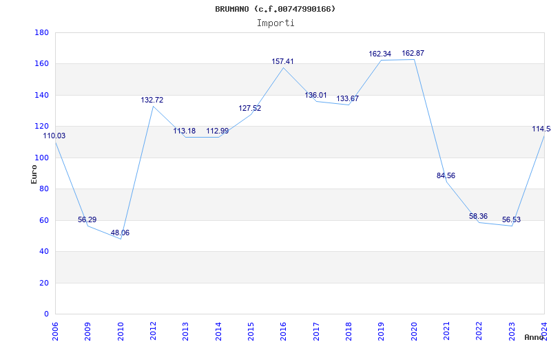
Task: Select data point value 127.52
Action: [250, 108]
